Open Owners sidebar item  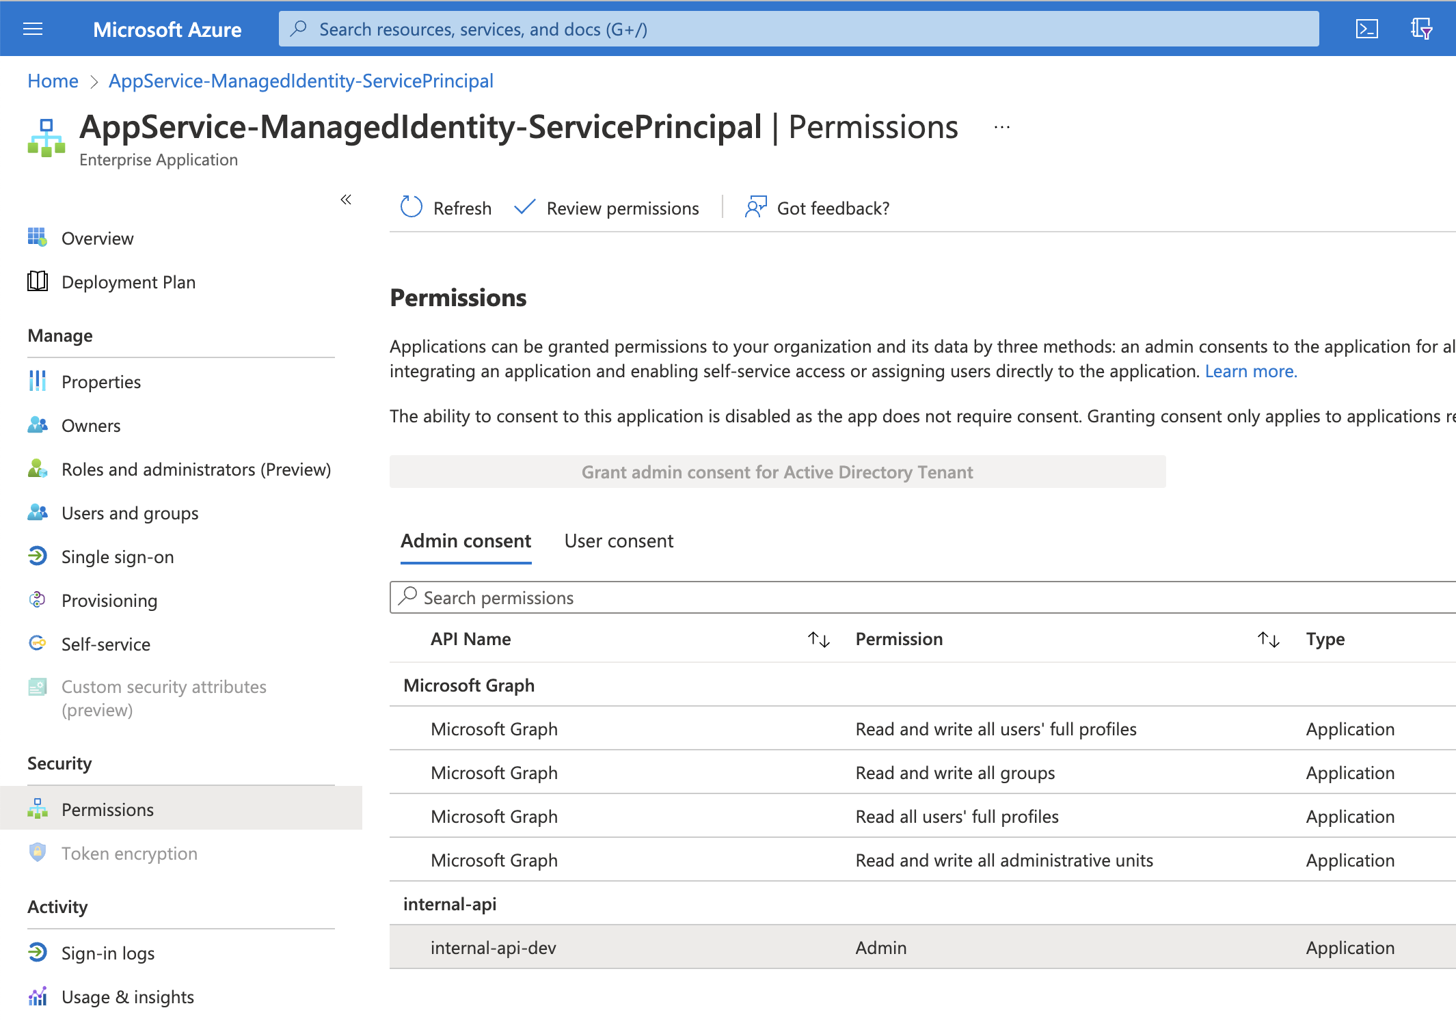pyautogui.click(x=91, y=426)
